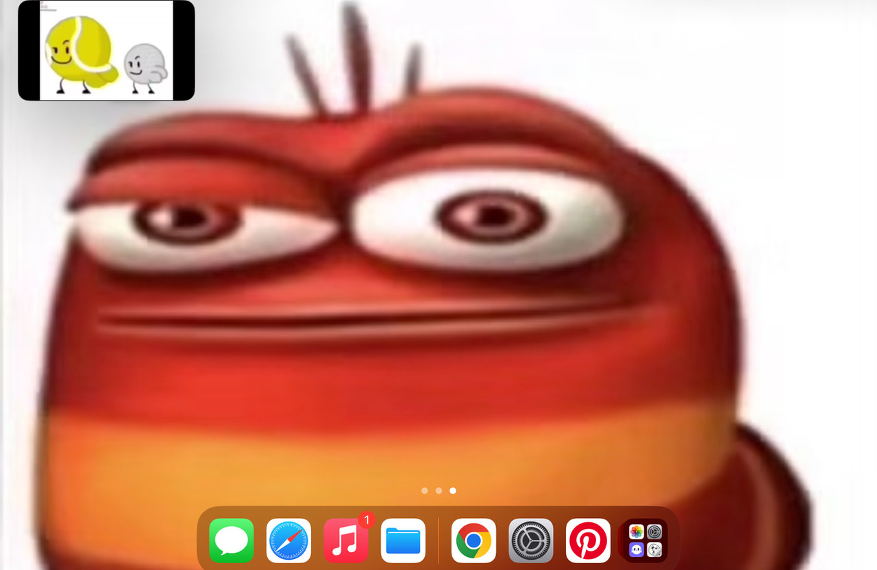Tap the picture-in-picture video thumbnail

pyautogui.click(x=106, y=50)
